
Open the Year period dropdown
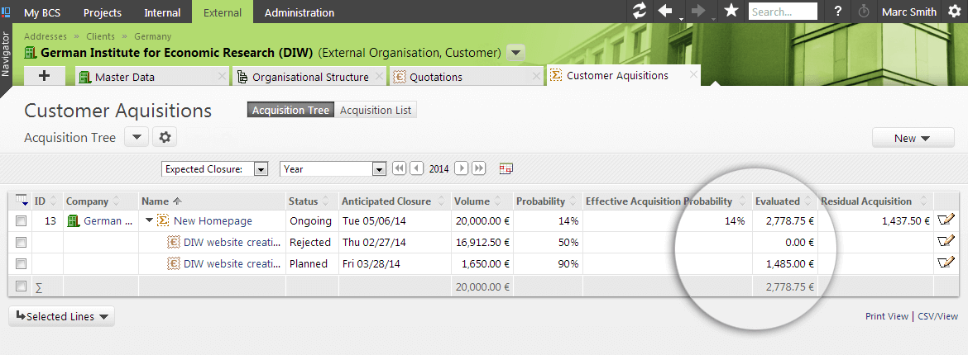[x=333, y=169]
